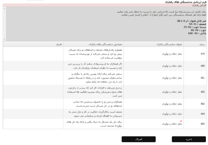Click the instructions panel scroll-down arrow

(4, 39)
